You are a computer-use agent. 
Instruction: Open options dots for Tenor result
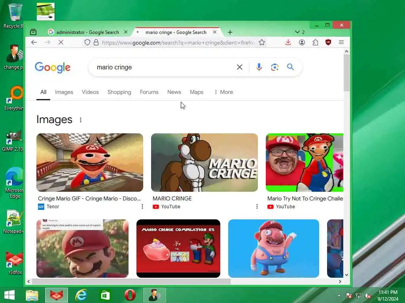(x=142, y=206)
